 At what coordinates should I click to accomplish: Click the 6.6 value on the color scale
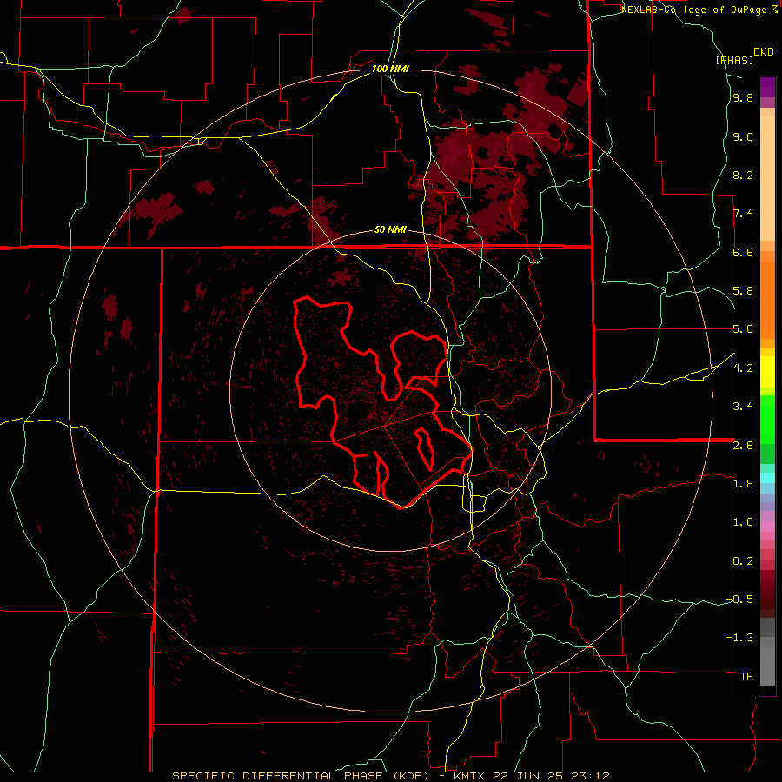point(743,253)
